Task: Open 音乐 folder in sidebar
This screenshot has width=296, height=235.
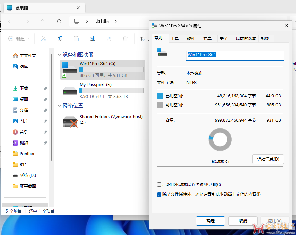Action: pyautogui.click(x=20, y=132)
